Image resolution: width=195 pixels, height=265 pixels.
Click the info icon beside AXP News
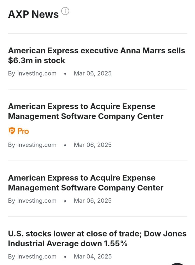click(65, 11)
